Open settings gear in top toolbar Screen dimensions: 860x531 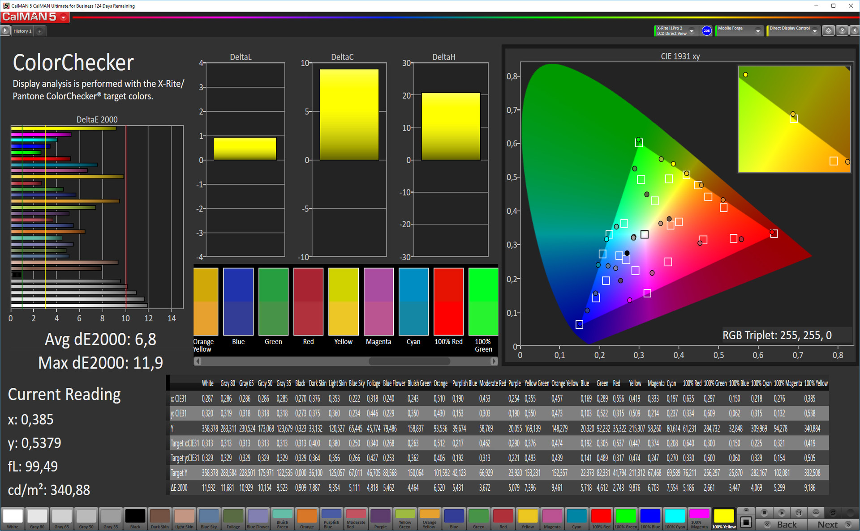click(828, 31)
